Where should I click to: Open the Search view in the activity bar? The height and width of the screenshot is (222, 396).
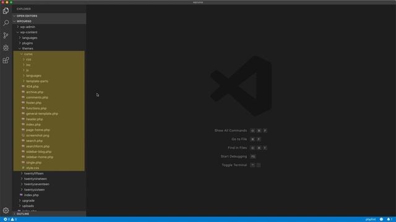point(6,23)
